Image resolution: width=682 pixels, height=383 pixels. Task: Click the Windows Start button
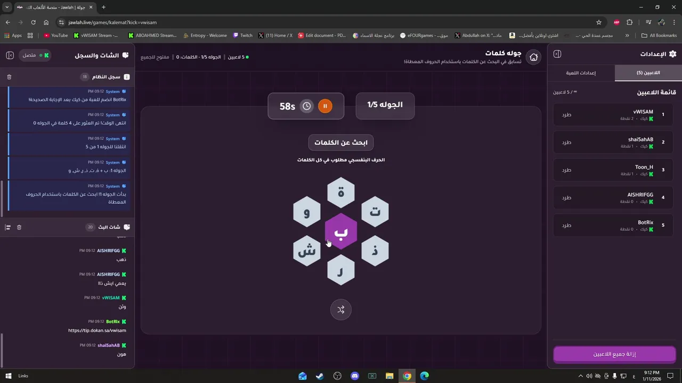click(8, 376)
